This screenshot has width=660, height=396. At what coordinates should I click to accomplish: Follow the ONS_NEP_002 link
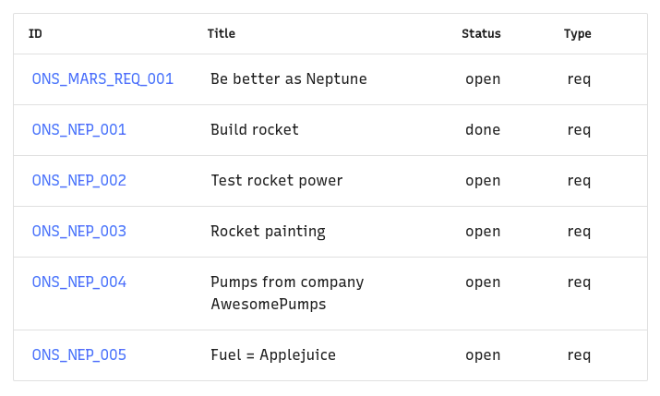78,181
